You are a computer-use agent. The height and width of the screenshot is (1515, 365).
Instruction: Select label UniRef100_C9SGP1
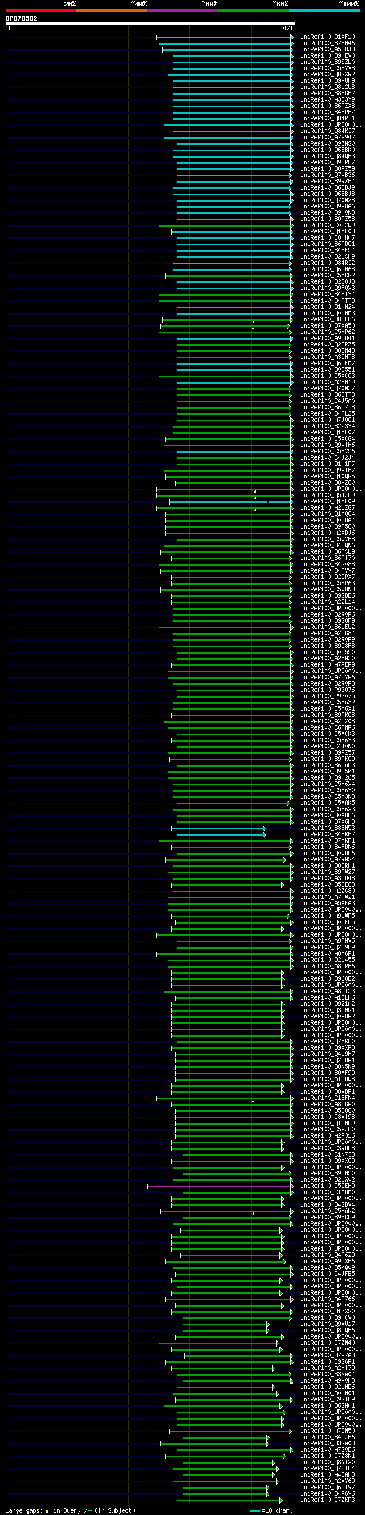coord(327,1362)
